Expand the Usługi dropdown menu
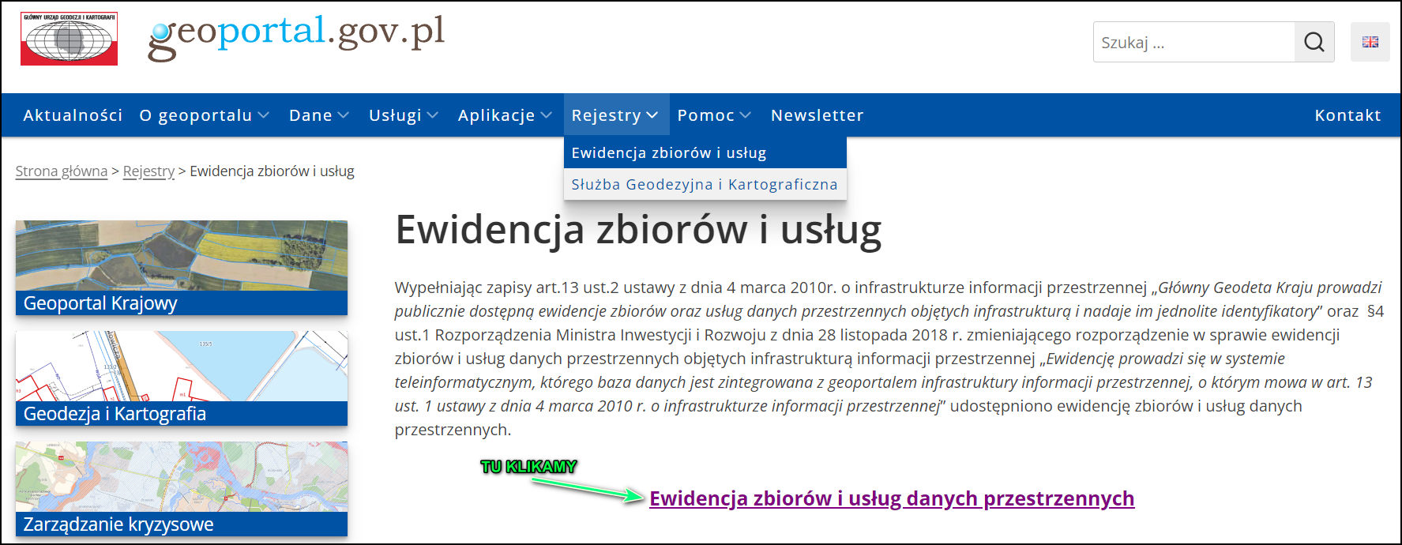The height and width of the screenshot is (545, 1402). pos(403,115)
